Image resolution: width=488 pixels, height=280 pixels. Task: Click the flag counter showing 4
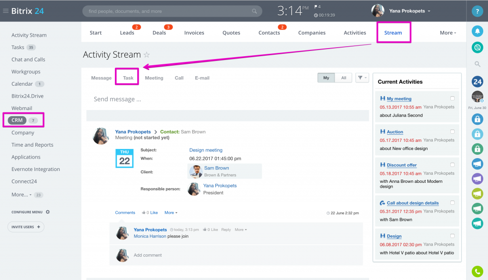[x=317, y=7]
